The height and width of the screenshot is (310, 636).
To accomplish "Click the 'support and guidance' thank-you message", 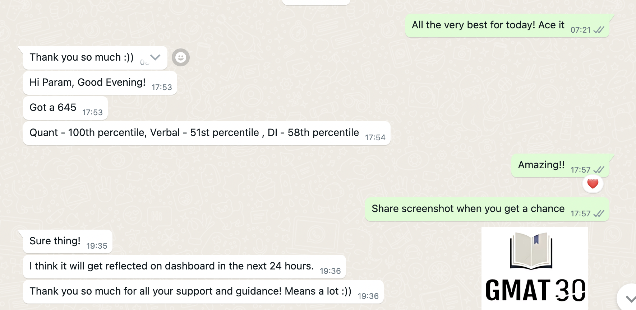I will pos(190,291).
